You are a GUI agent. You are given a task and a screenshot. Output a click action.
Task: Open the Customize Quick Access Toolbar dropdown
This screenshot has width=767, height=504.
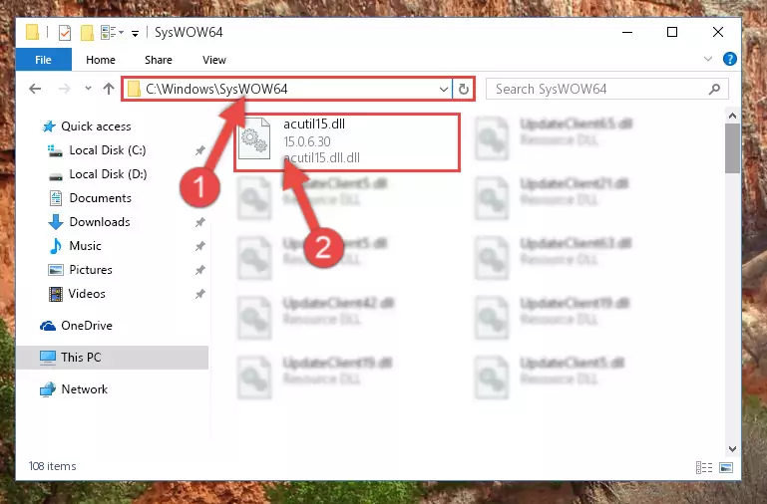point(135,33)
